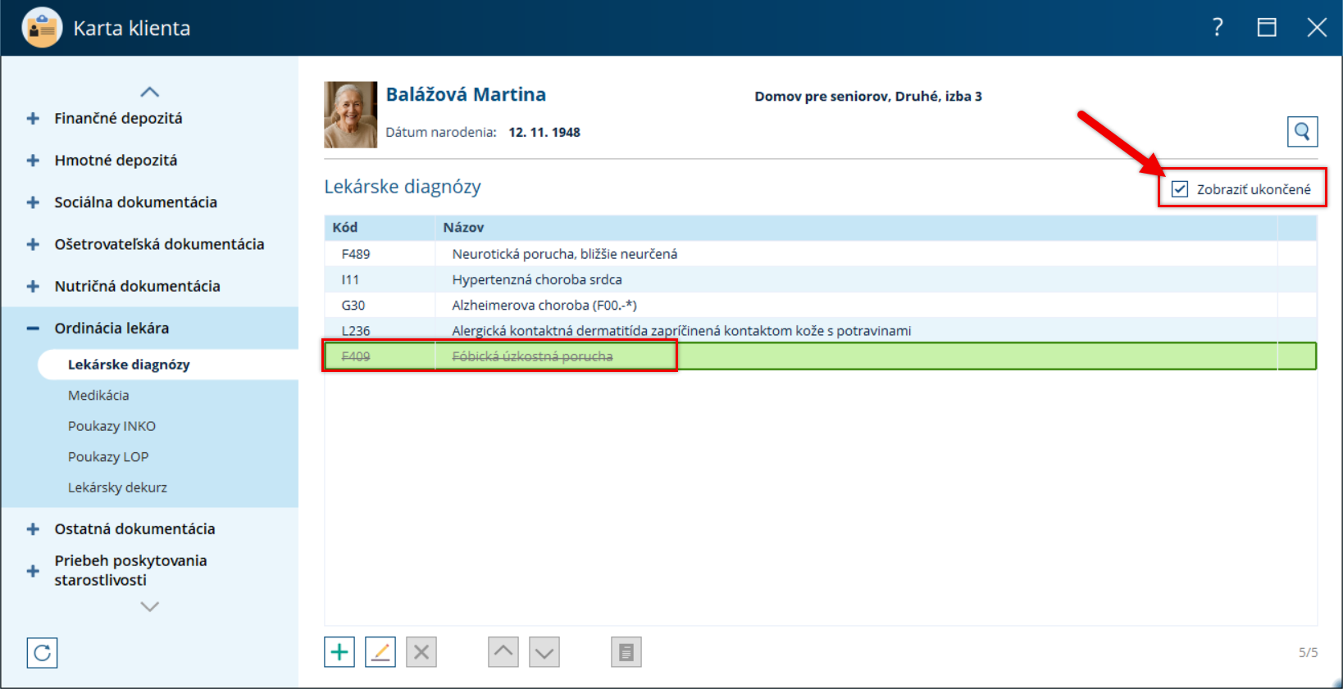Open the Poukazy LOP submenu item
The width and height of the screenshot is (1343, 689).
click(x=108, y=456)
